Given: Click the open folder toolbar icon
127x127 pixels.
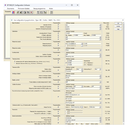Looking at the screenshot, I should pyautogui.click(x=18, y=12).
